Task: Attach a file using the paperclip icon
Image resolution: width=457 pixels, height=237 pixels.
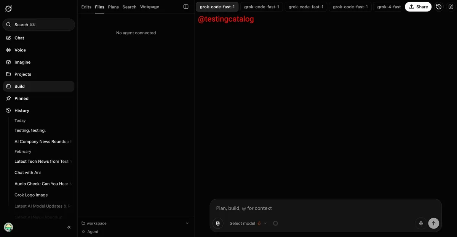Action: tap(218, 223)
